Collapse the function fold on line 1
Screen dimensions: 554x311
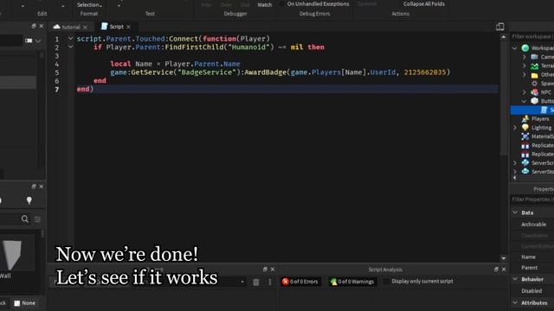[x=71, y=38]
